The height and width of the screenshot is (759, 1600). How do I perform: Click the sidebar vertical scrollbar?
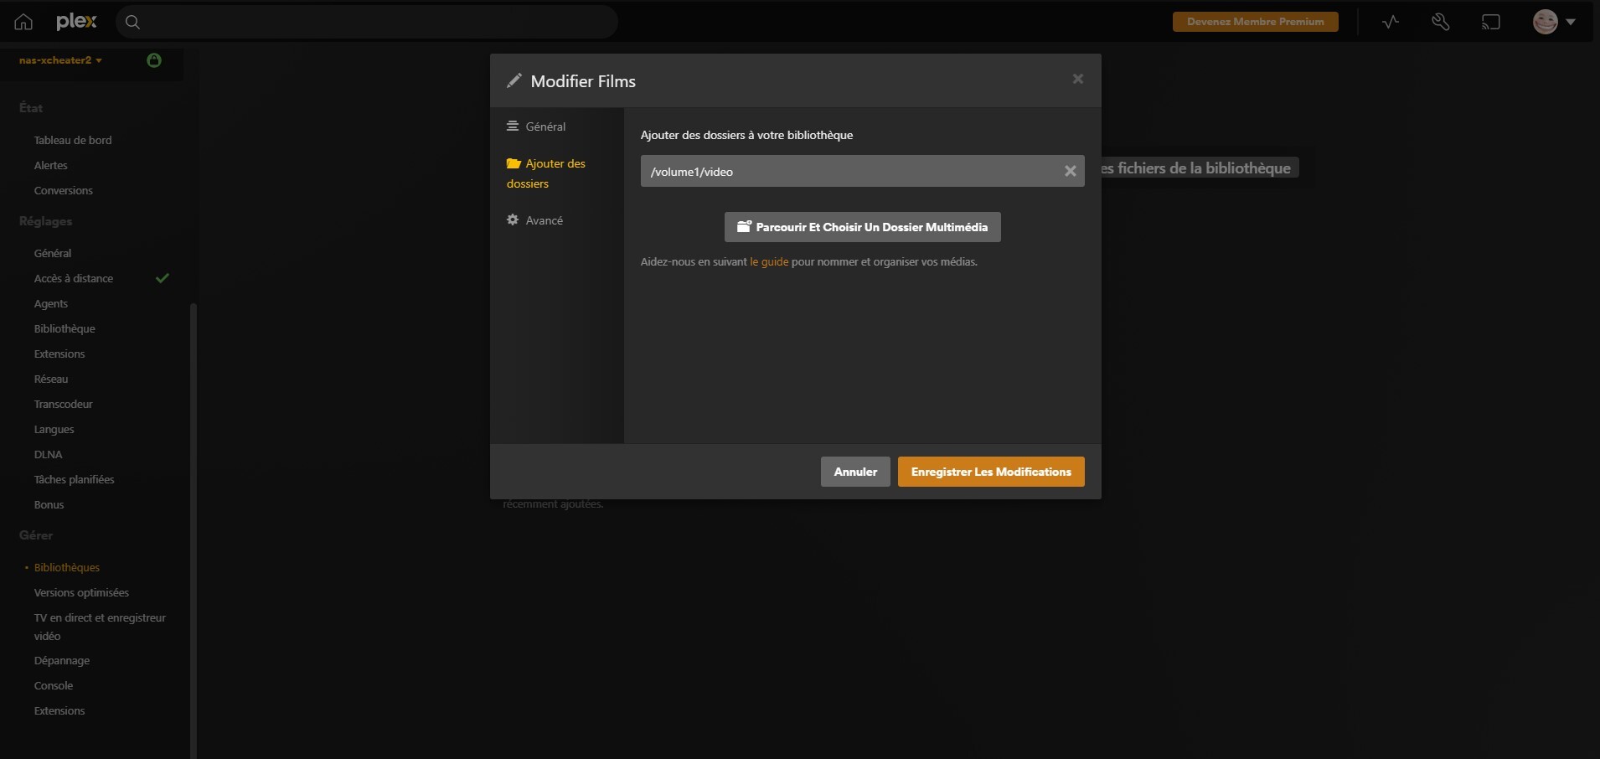[194, 530]
